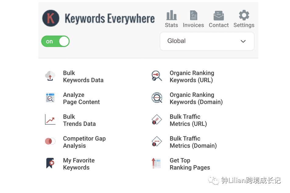The width and height of the screenshot is (290, 193).
Task: Select the Stats menu label
Action: [x=172, y=25]
